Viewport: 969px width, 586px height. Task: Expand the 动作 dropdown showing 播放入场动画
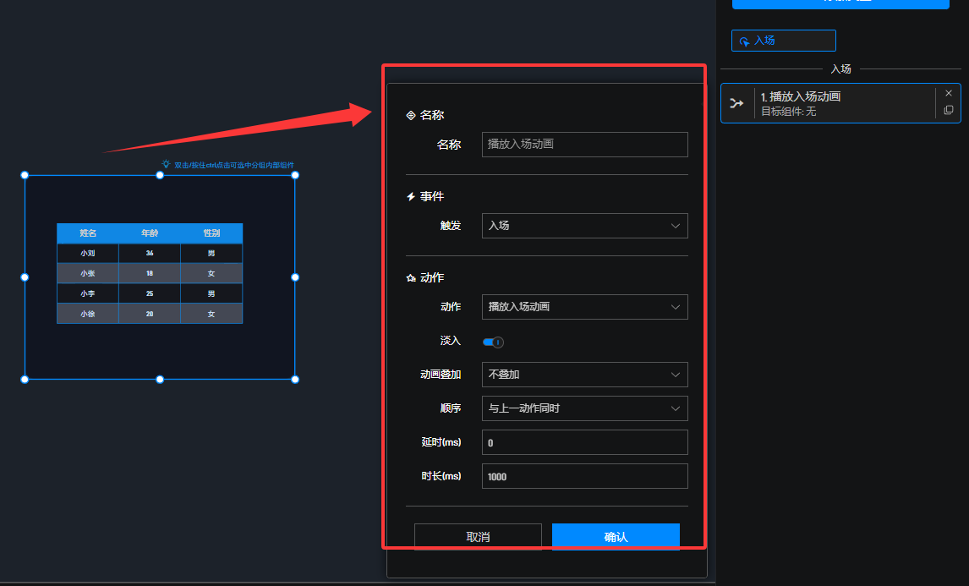pos(584,307)
